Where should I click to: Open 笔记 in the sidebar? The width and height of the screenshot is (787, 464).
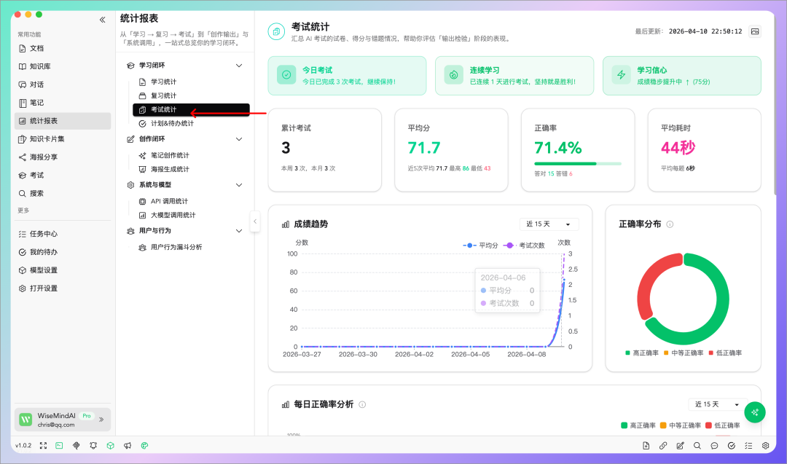click(x=63, y=102)
